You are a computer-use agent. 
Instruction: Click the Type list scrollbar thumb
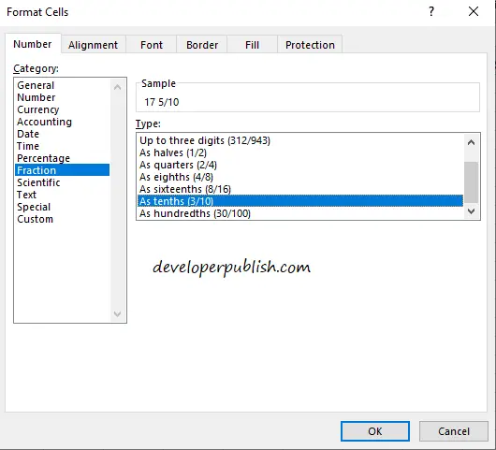(x=471, y=182)
